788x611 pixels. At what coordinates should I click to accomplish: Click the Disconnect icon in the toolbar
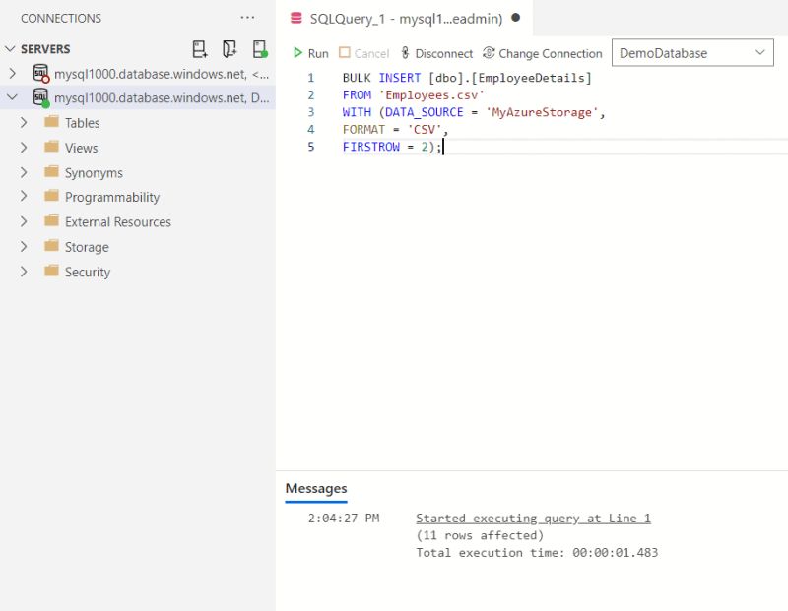pyautogui.click(x=406, y=53)
